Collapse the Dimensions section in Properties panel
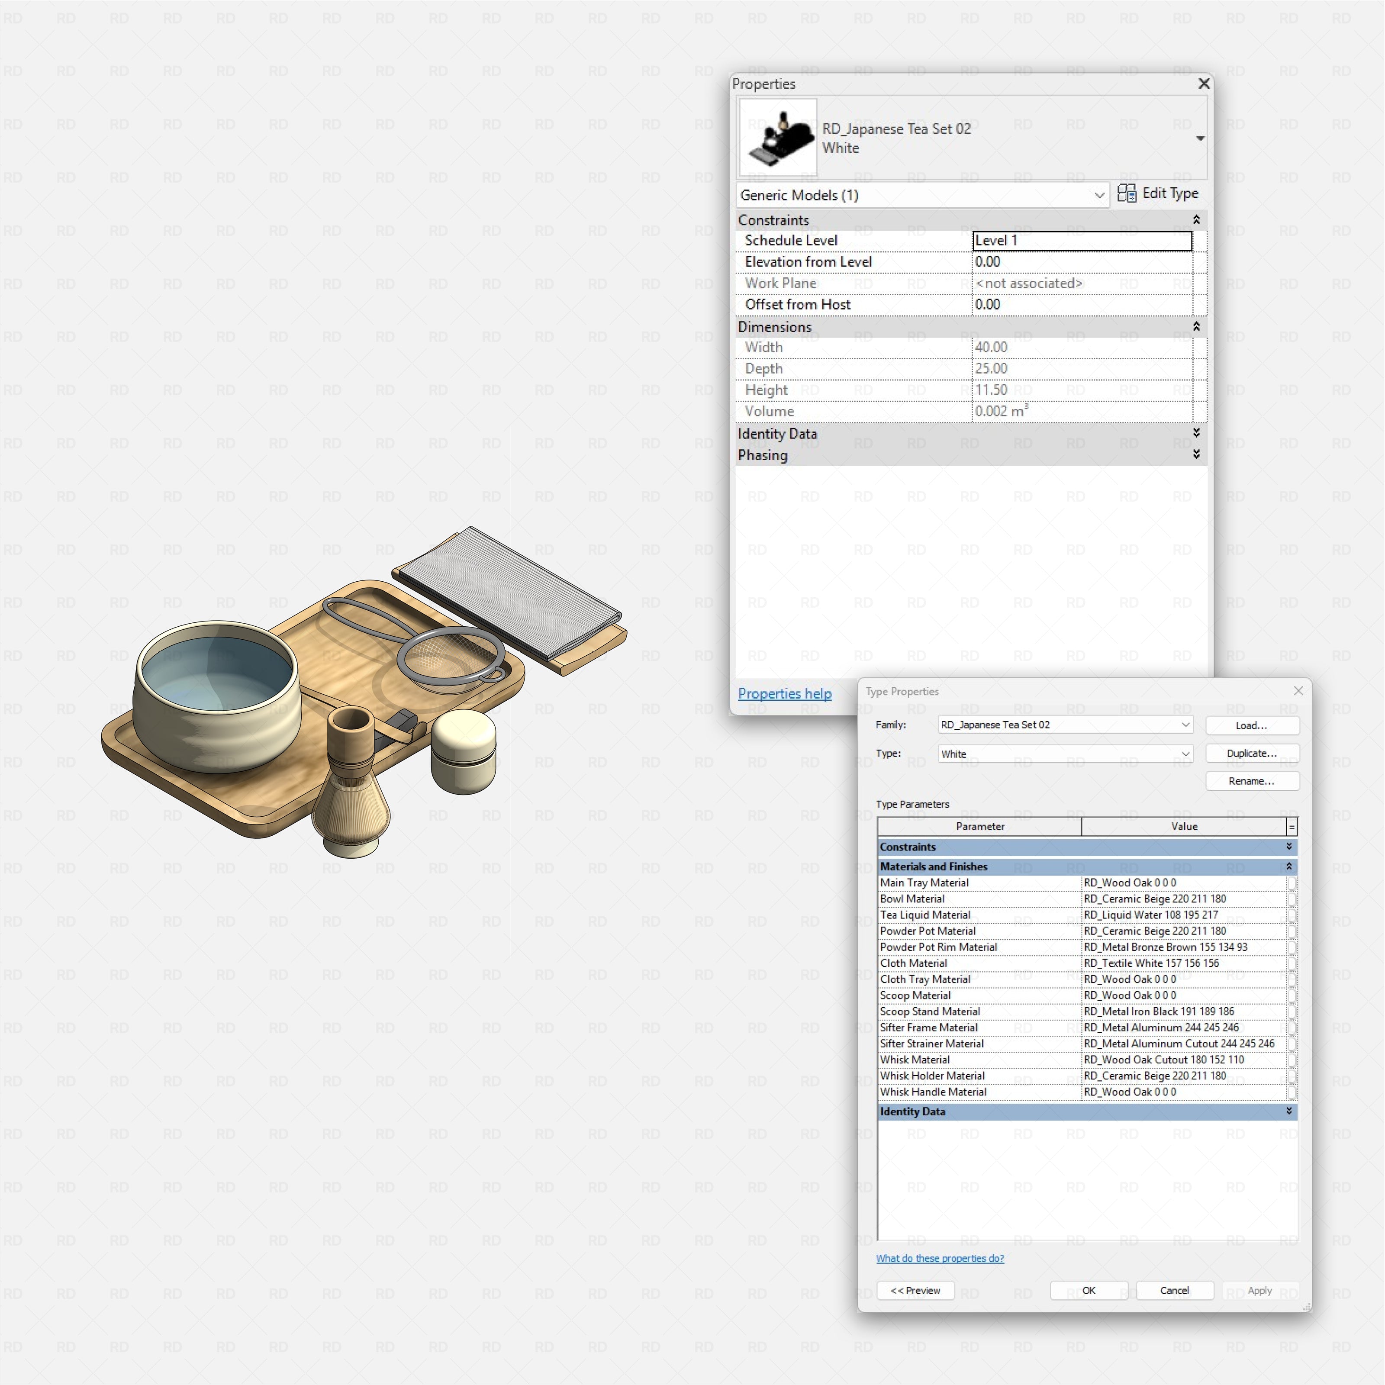The width and height of the screenshot is (1385, 1385). coord(1196,326)
